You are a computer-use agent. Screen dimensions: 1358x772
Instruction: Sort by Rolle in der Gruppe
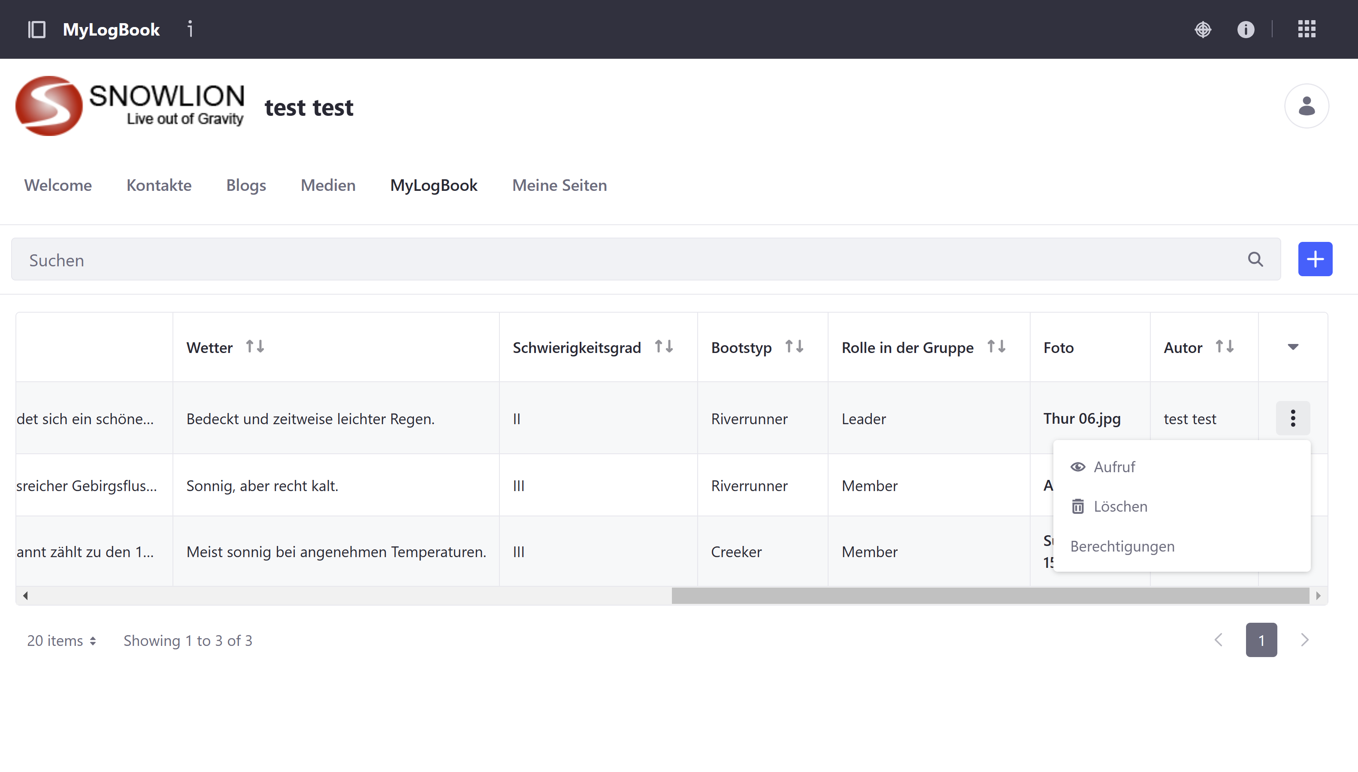pyautogui.click(x=996, y=347)
